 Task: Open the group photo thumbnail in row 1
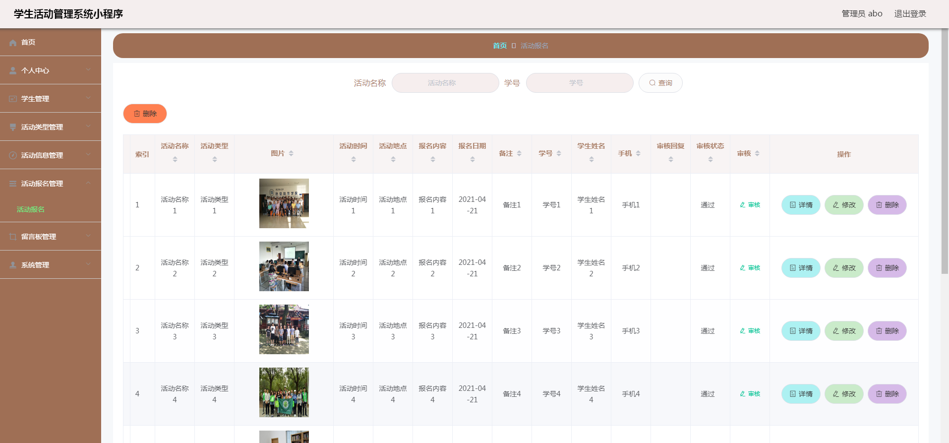(x=284, y=203)
